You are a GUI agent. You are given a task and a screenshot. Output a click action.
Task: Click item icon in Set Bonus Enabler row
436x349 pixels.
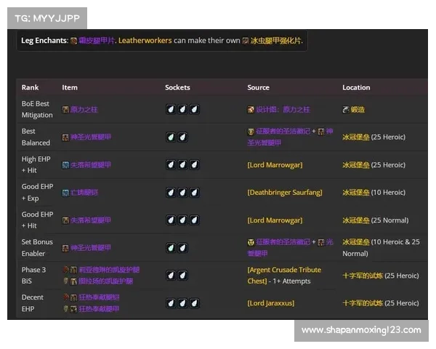point(65,248)
